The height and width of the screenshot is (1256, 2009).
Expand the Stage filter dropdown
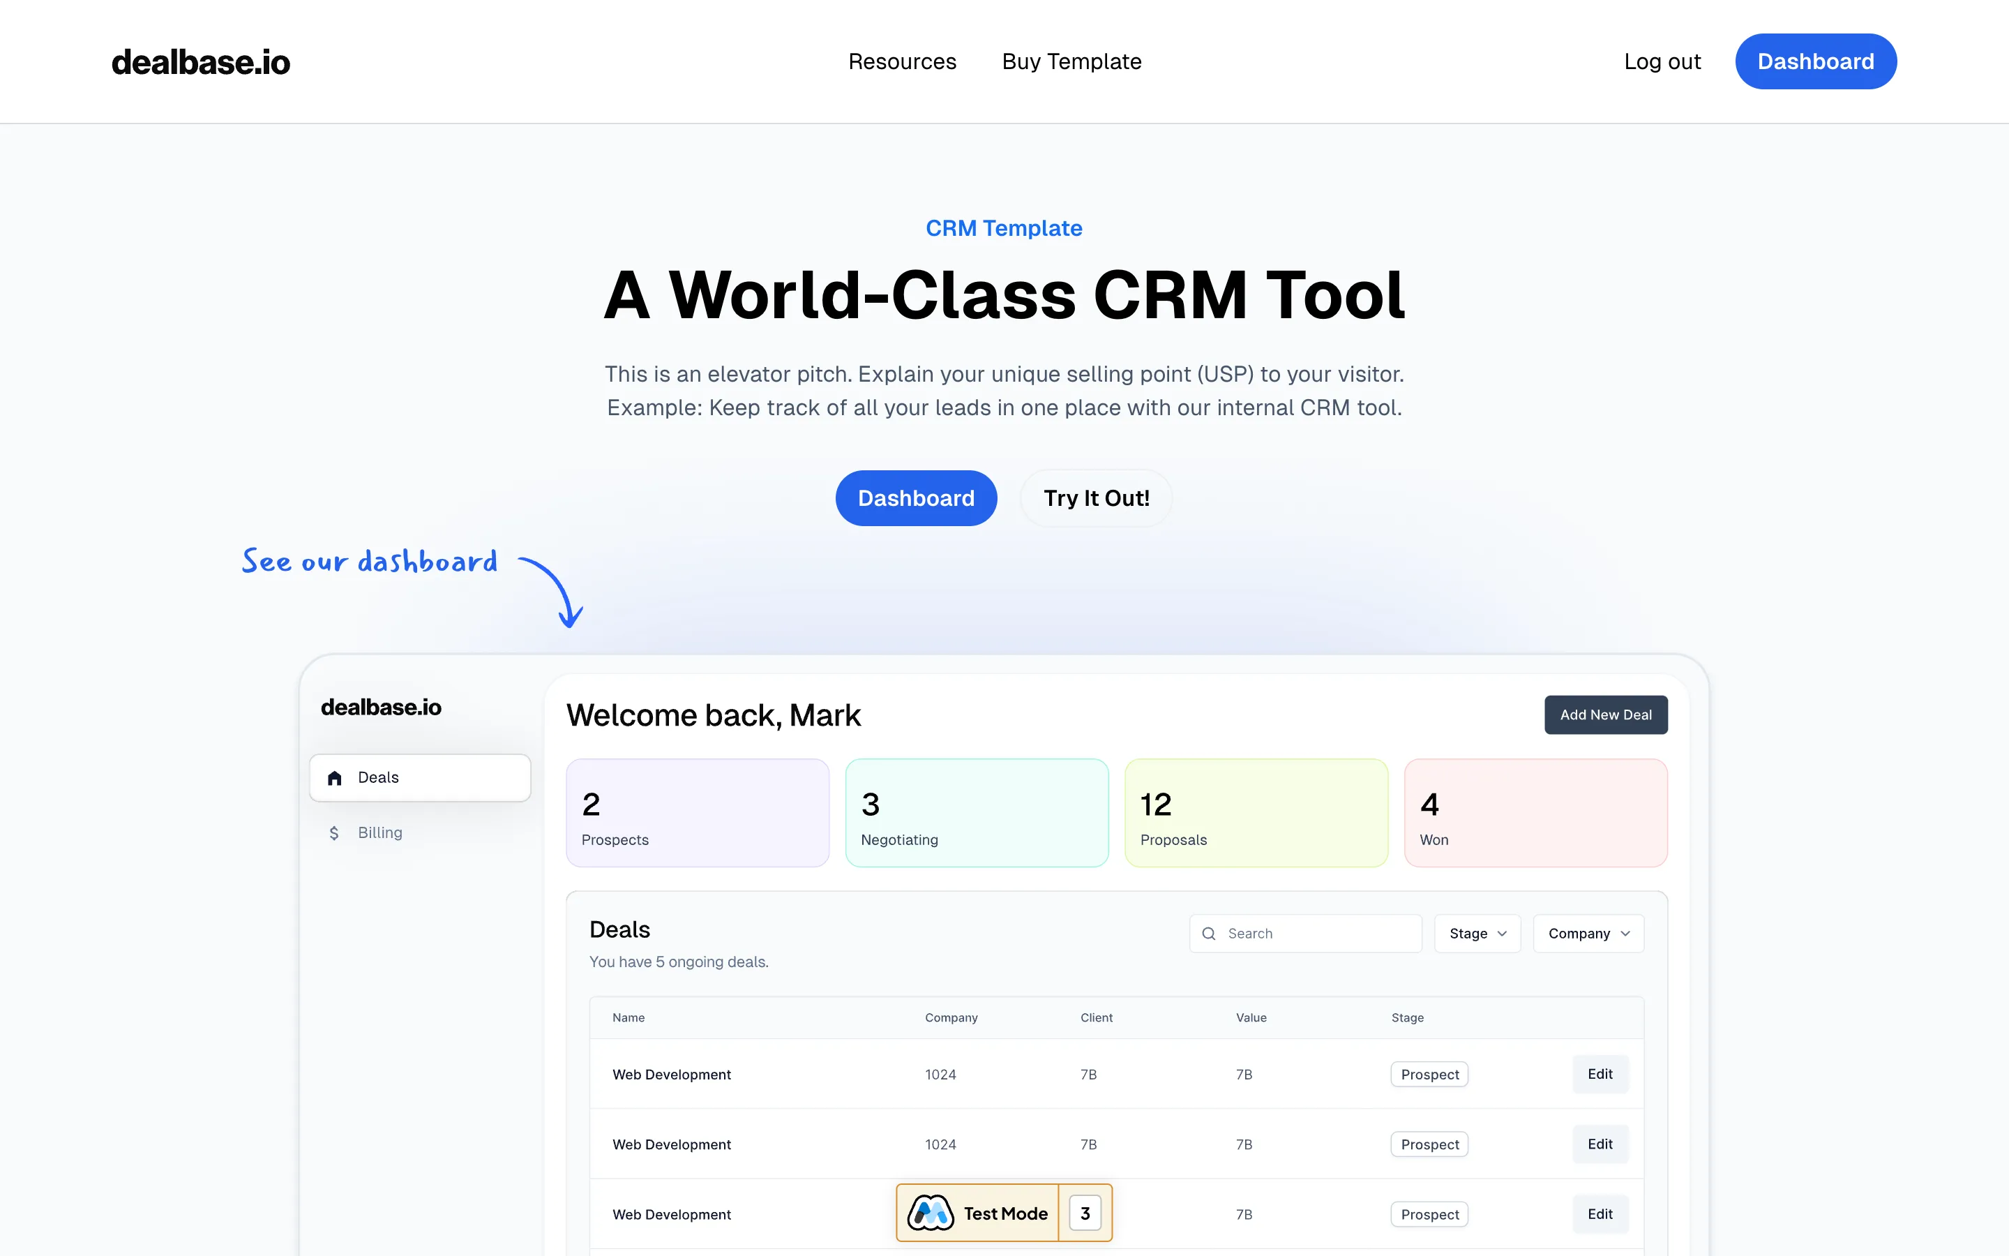[1477, 934]
